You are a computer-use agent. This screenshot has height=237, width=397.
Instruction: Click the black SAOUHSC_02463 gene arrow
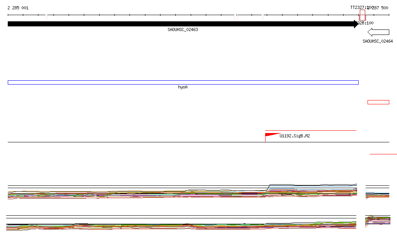tap(182, 24)
